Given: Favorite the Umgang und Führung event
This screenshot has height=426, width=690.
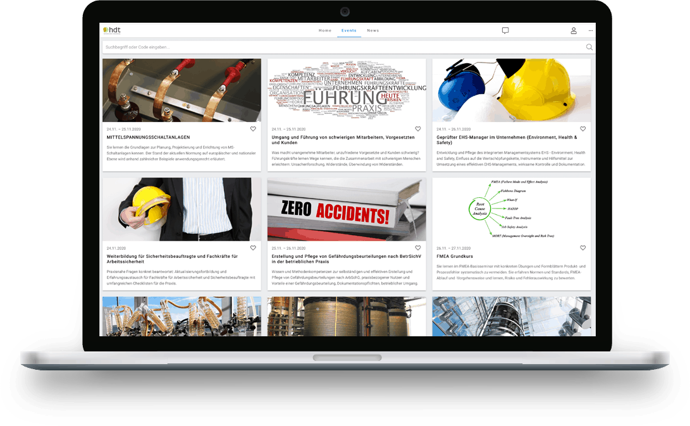Looking at the screenshot, I should (418, 129).
